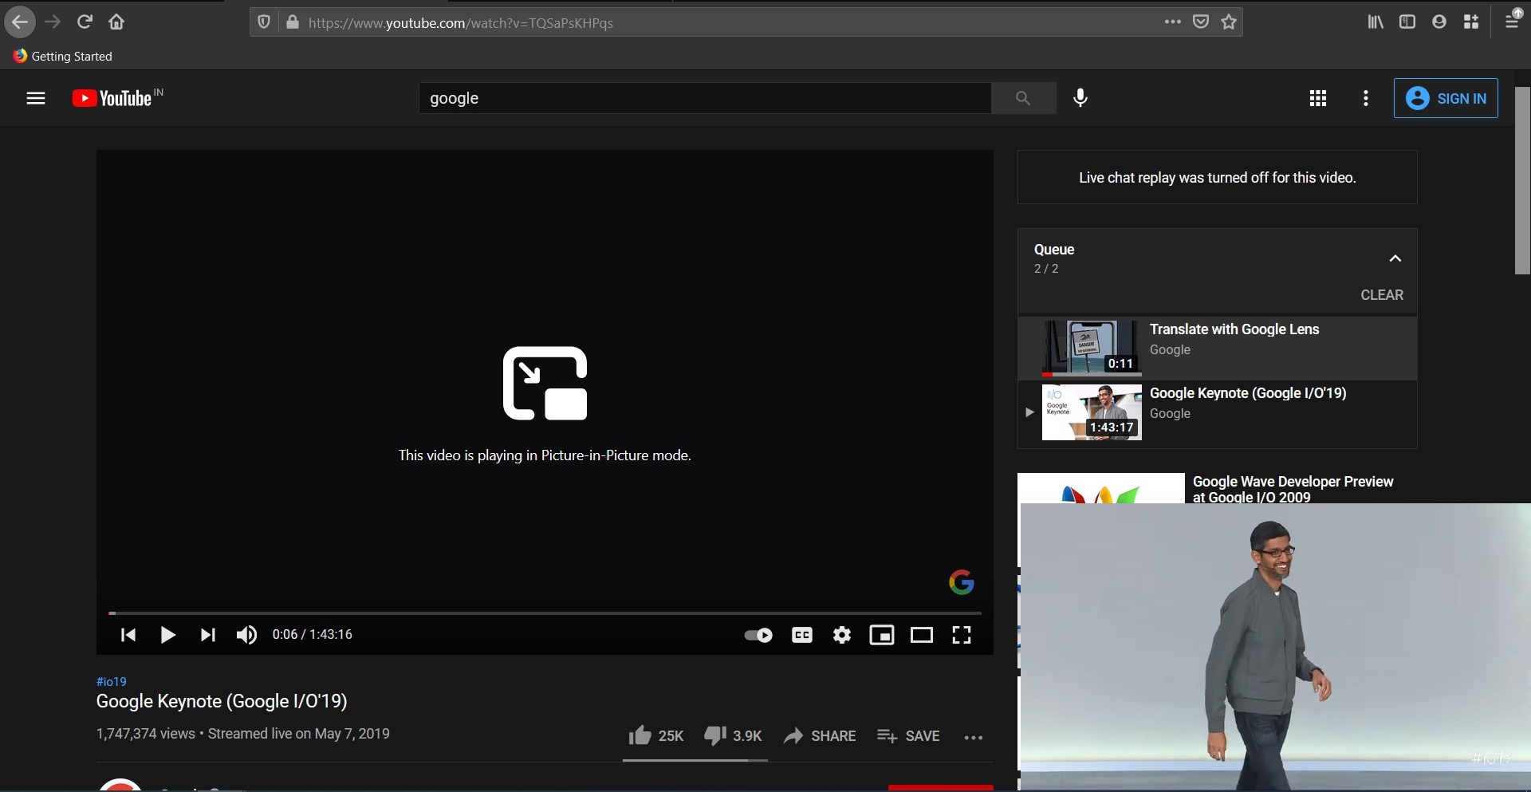Screen dimensions: 1531x792
Task: Submit search with magnifier button
Action: pos(1023,98)
